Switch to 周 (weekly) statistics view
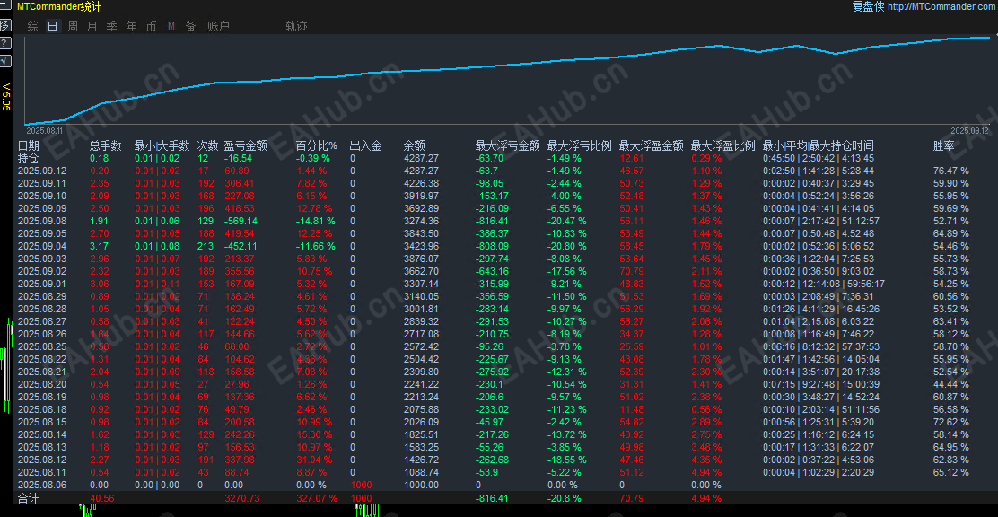This screenshot has height=517, width=998. tap(73, 26)
